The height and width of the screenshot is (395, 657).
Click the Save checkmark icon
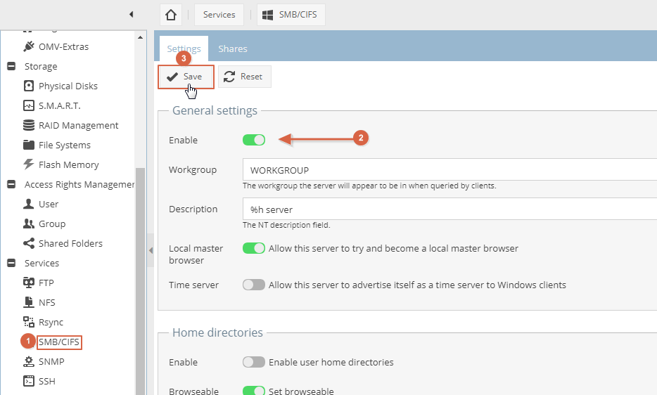(172, 77)
